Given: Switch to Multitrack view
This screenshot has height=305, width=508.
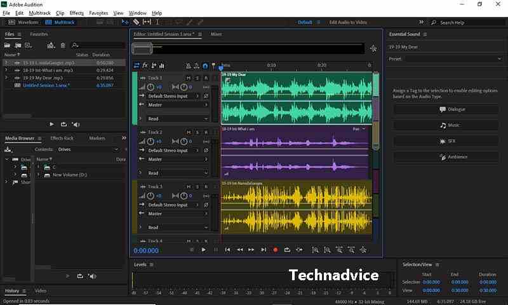Looking at the screenshot, I should (60, 22).
